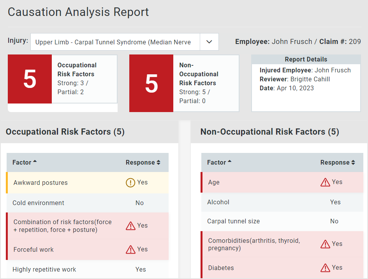The height and width of the screenshot is (279, 368).
Task: Open the Injury dropdown chevron
Action: [x=209, y=42]
